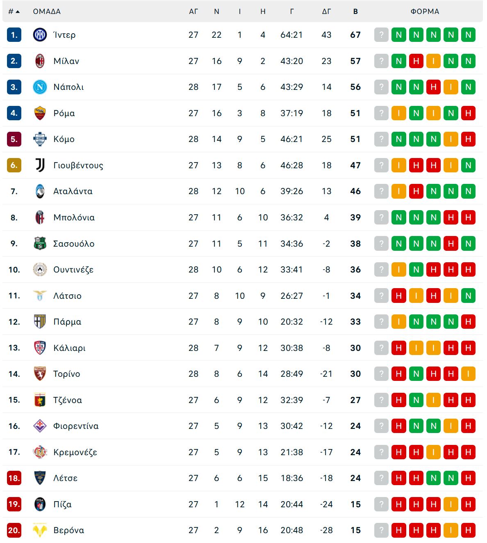Open the Λάτσιο team page
The height and width of the screenshot is (543, 487).
[67, 296]
